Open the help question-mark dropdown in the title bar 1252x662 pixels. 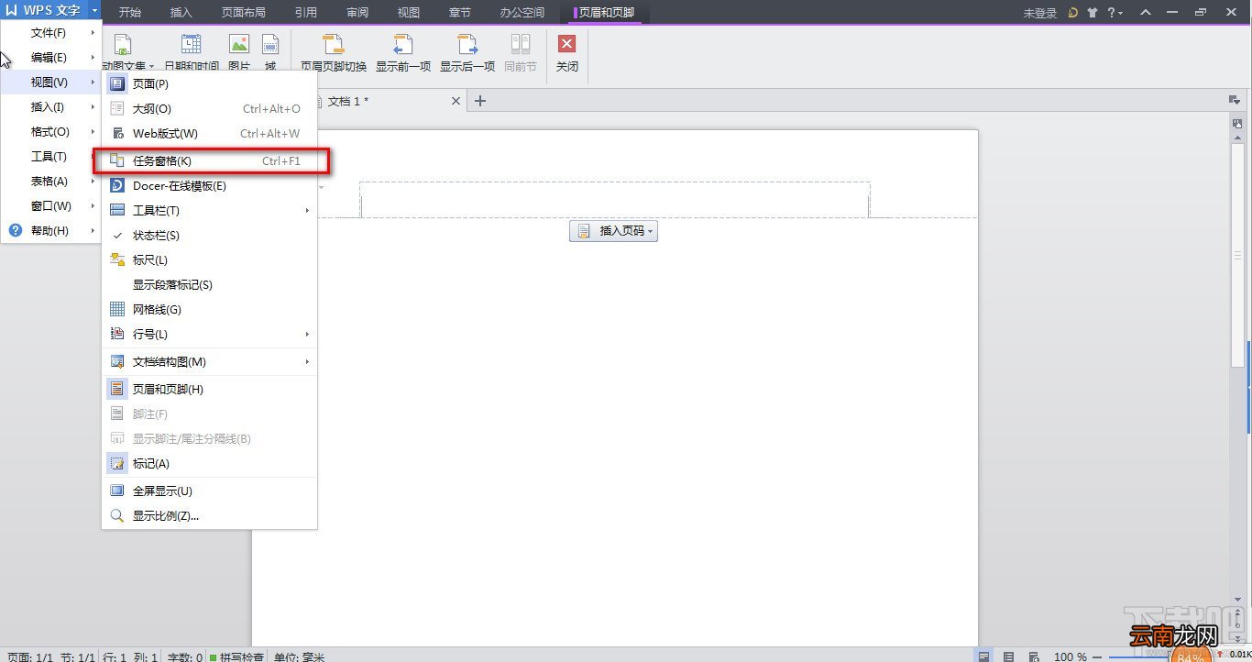click(1115, 13)
